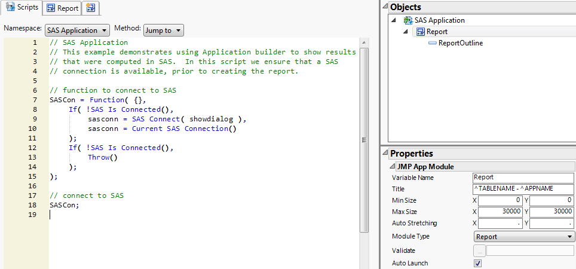Click the Report tab's module icon
576x269 pixels.
pos(51,8)
